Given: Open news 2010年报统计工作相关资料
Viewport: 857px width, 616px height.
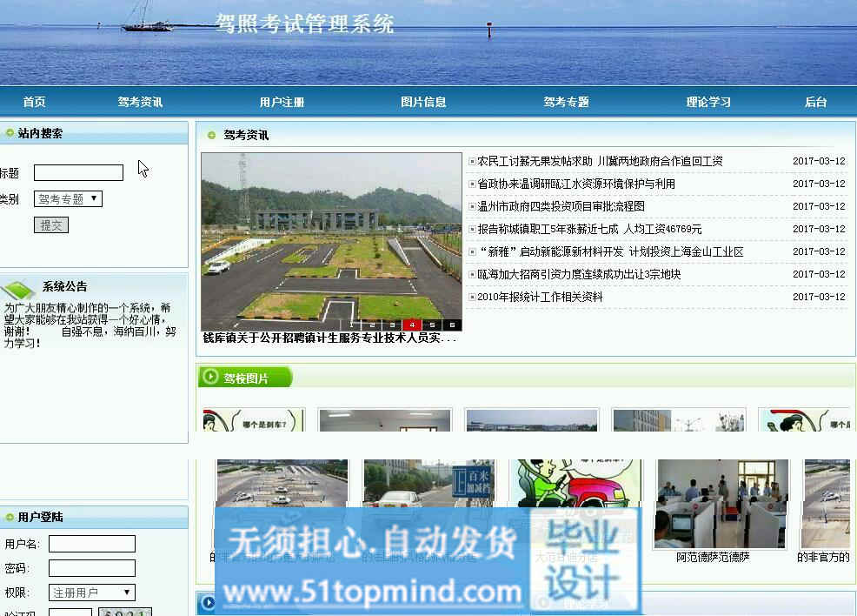Looking at the screenshot, I should coord(540,297).
